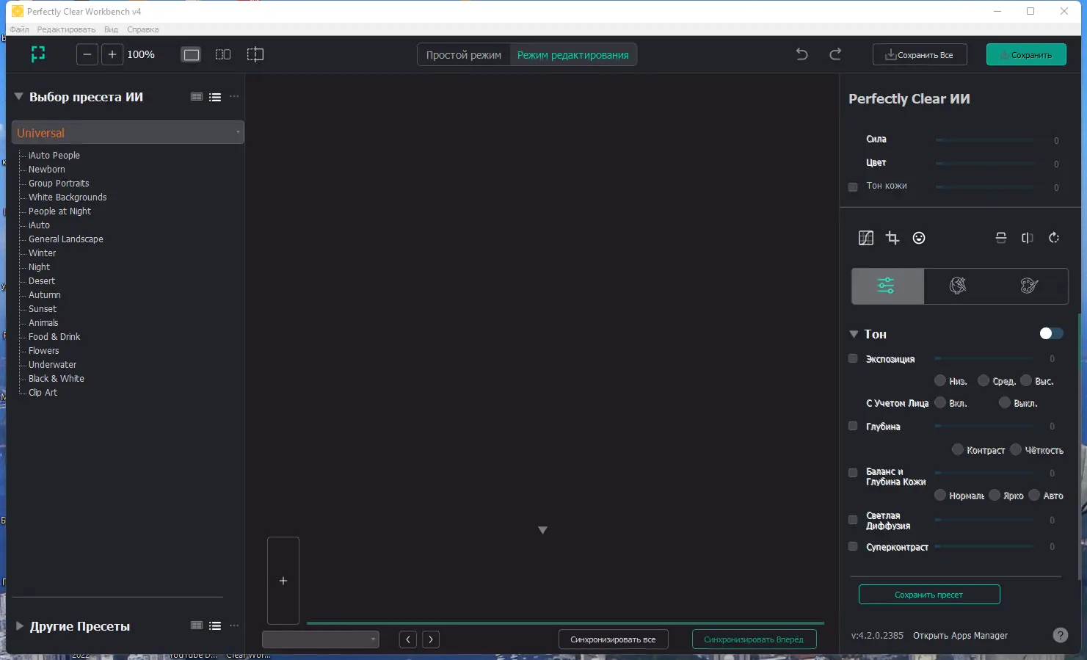This screenshot has height=660, width=1087.
Task: Switch AI preset list to list view
Action: click(x=215, y=97)
